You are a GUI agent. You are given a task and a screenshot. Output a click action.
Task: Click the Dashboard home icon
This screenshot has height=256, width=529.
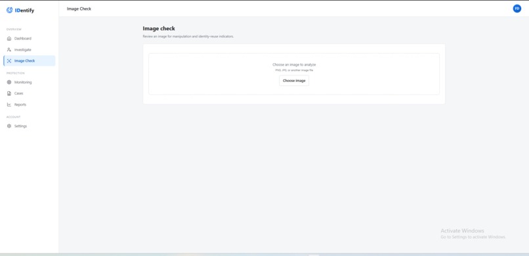tap(9, 39)
